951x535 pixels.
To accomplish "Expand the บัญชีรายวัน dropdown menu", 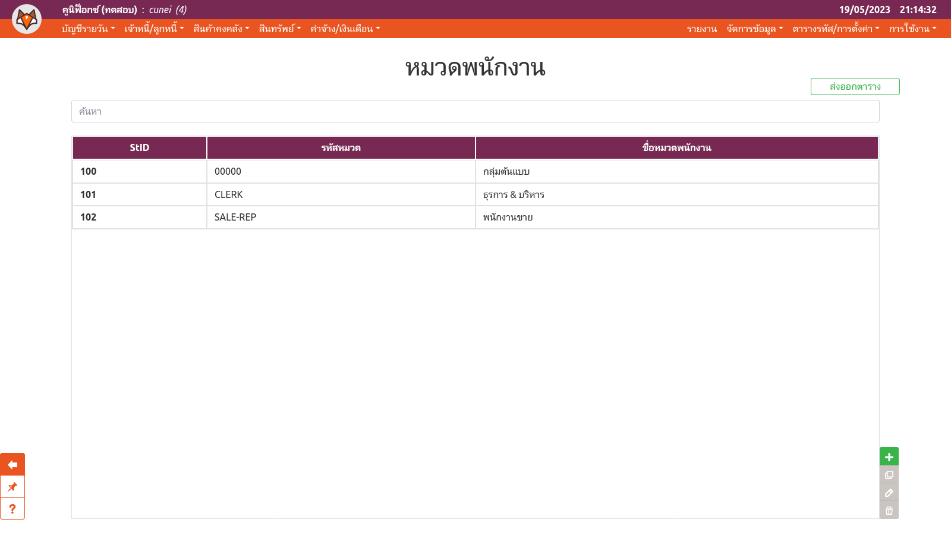I will tap(88, 29).
